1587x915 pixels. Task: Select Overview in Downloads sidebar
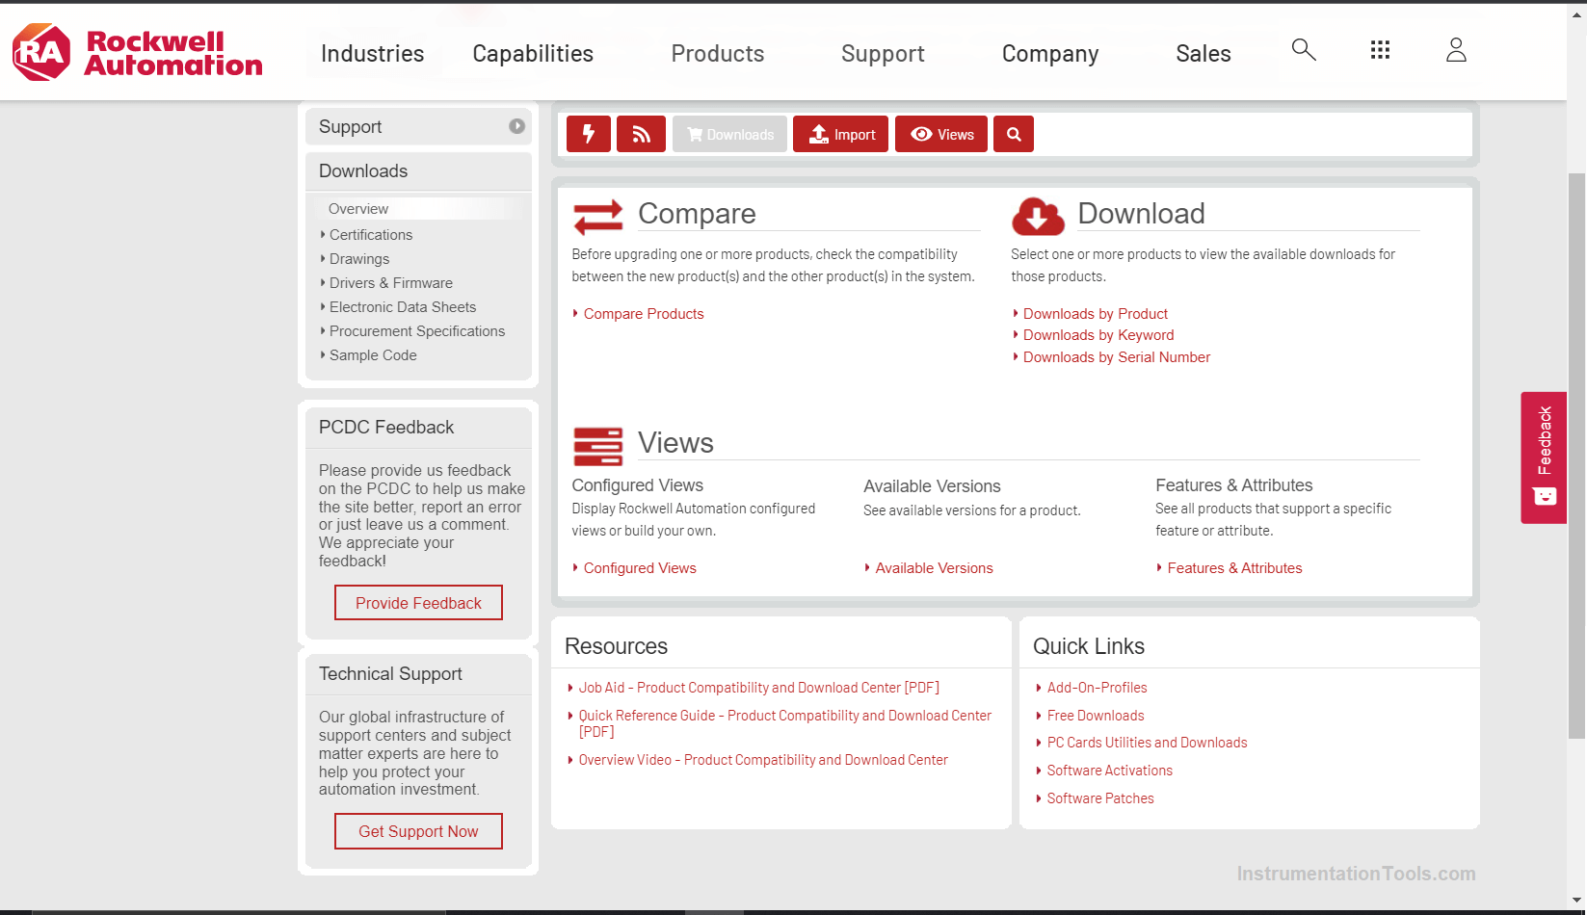(358, 209)
